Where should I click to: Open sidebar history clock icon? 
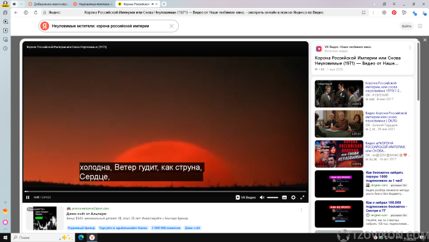coord(5,49)
